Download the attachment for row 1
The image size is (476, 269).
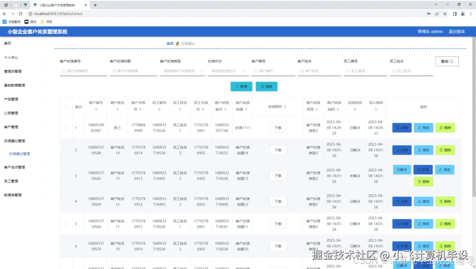point(278,128)
